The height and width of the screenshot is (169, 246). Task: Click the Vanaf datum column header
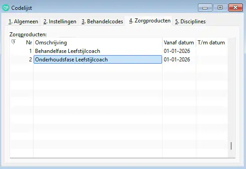(179, 43)
